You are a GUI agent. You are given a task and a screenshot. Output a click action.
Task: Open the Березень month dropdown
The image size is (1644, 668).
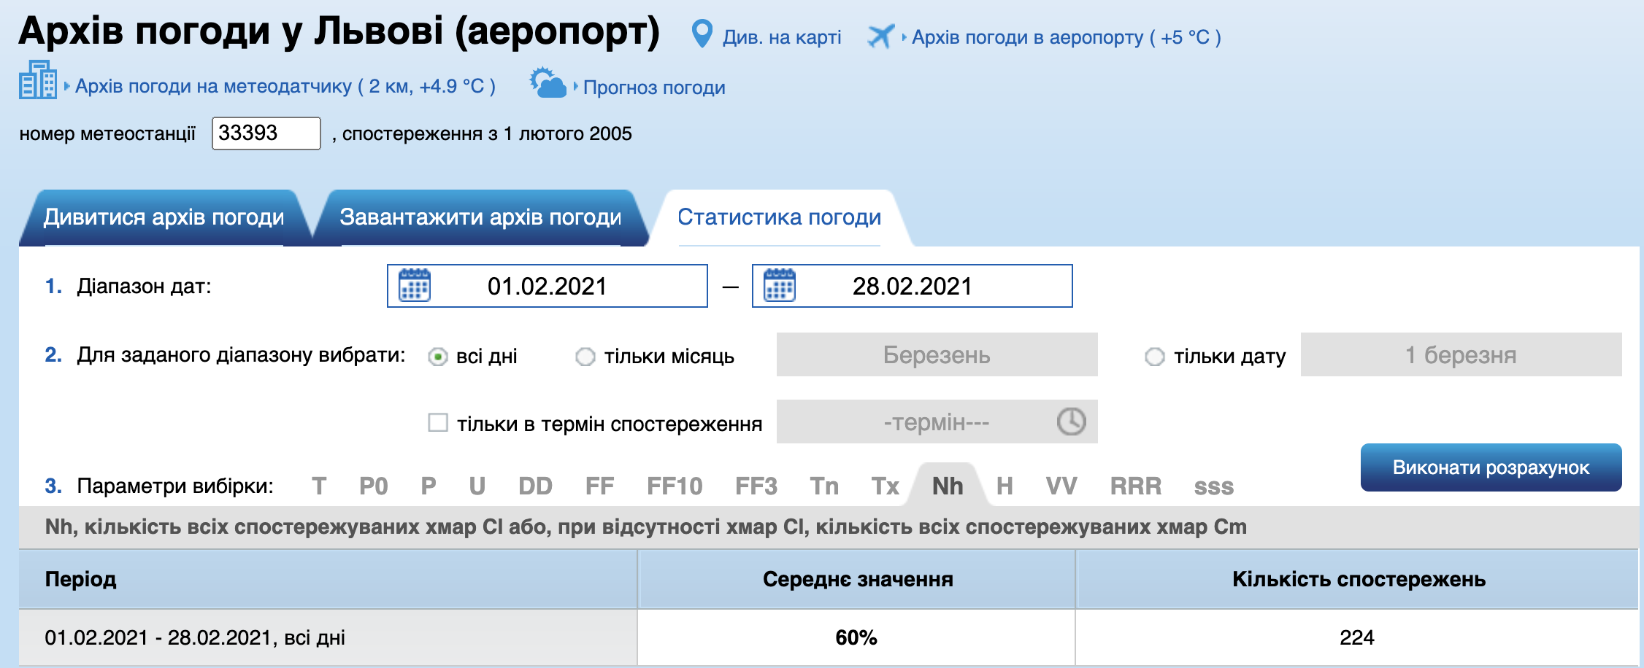coord(937,354)
